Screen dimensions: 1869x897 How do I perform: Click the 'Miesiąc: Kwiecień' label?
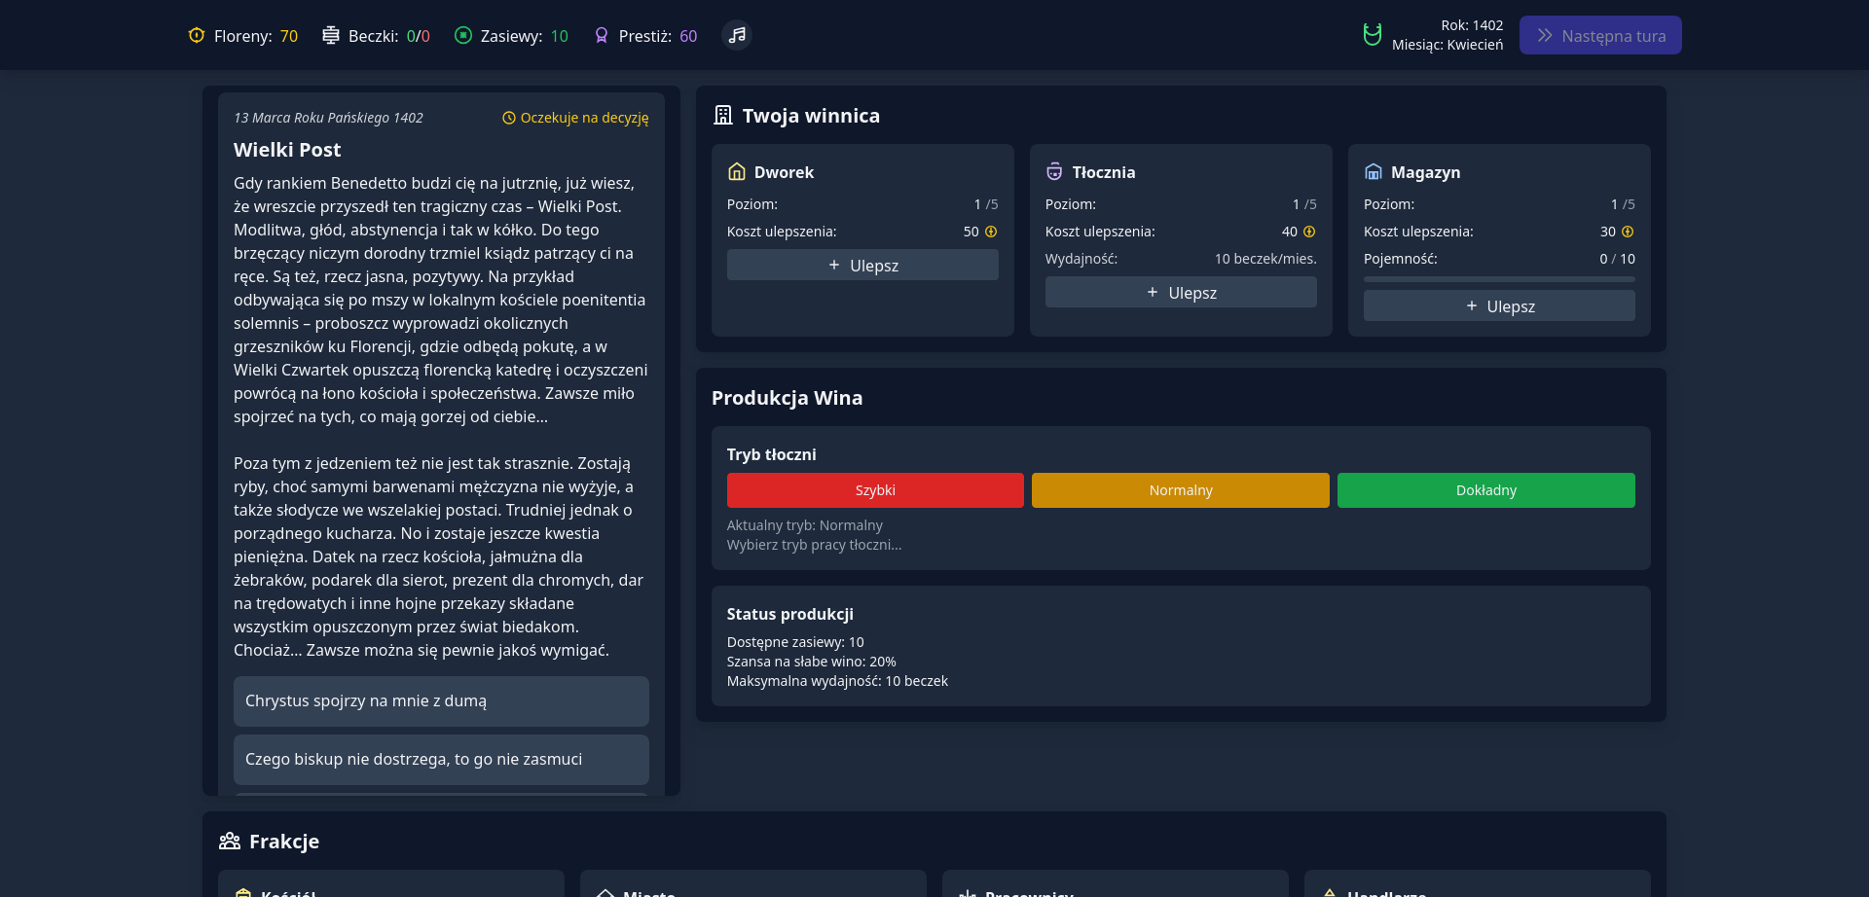coord(1448,45)
